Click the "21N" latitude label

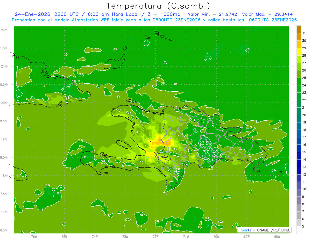point(4,66)
